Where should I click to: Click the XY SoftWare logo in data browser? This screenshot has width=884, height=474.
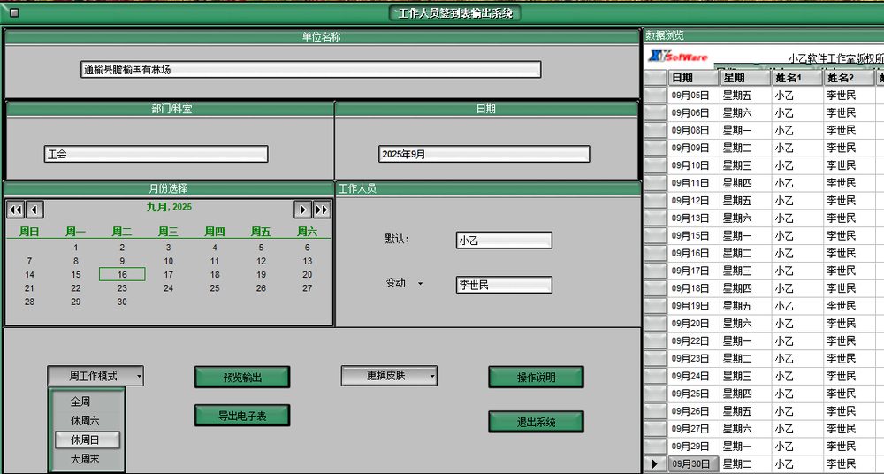(678, 56)
